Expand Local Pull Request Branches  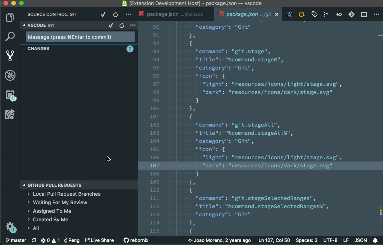click(29, 194)
